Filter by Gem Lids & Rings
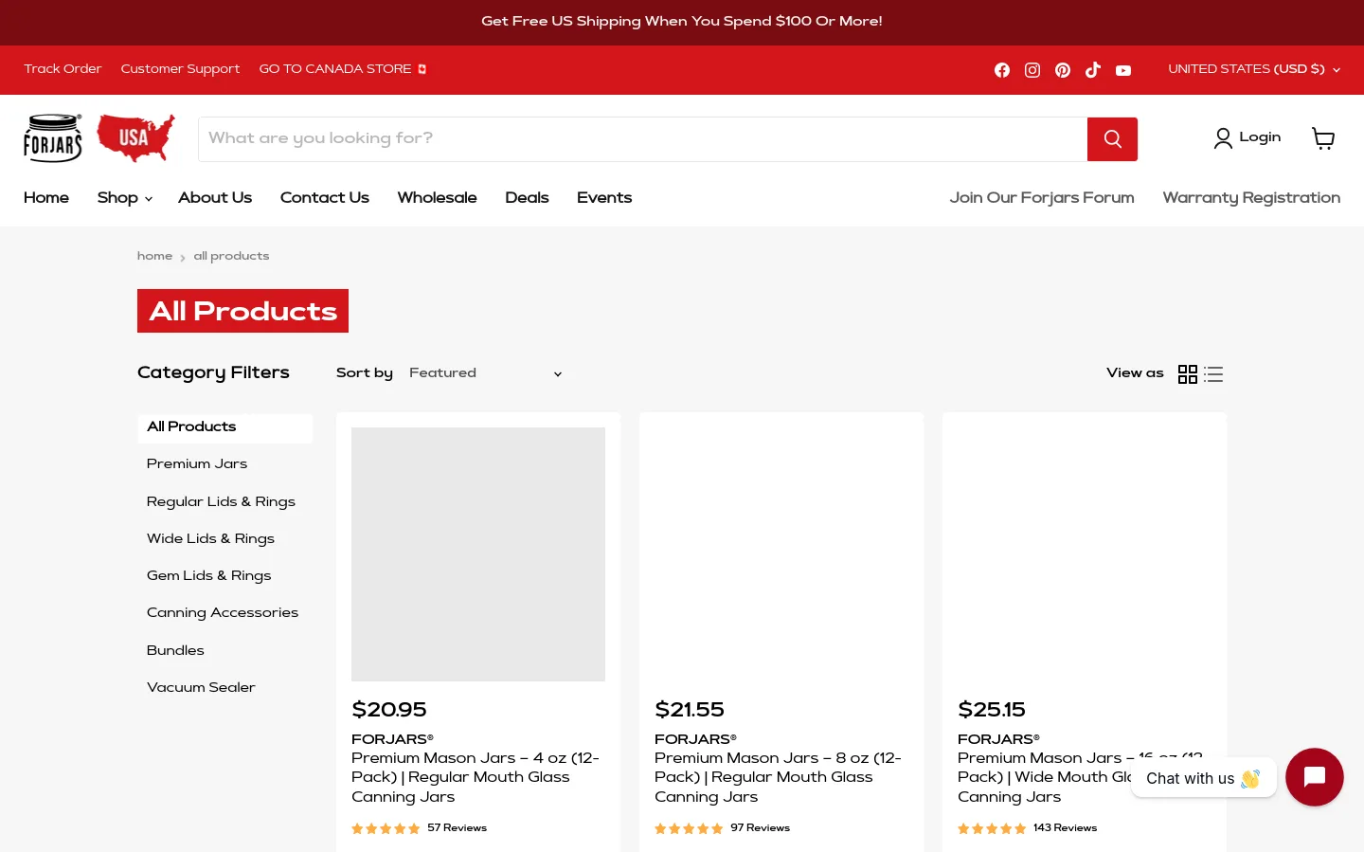This screenshot has width=1364, height=852. (208, 575)
